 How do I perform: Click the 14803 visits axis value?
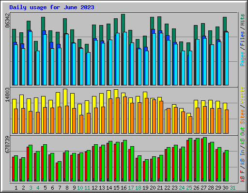tap(7, 95)
